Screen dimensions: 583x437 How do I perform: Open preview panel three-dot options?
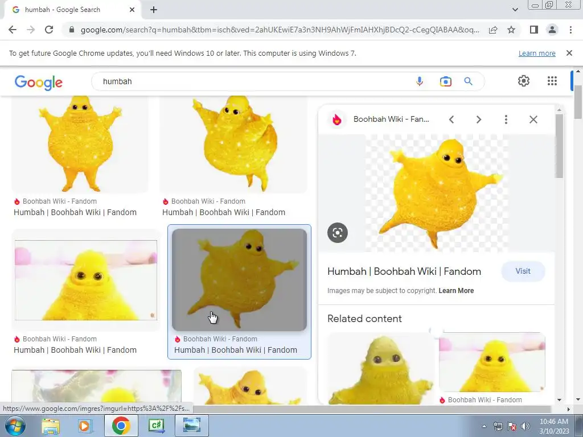[x=506, y=119]
